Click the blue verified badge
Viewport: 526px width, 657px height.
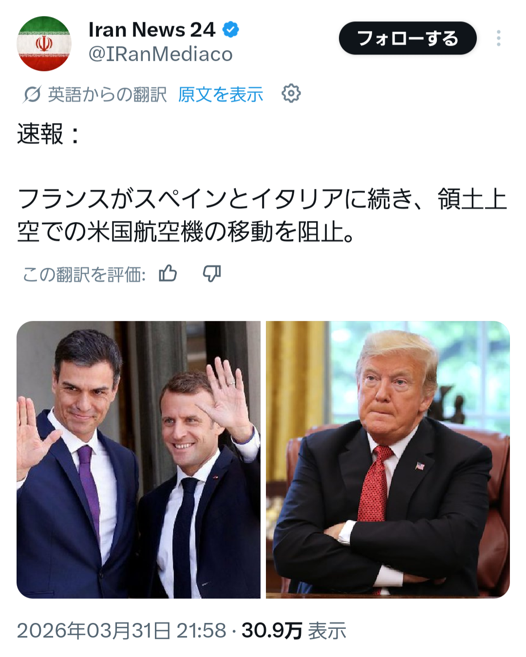(x=231, y=30)
